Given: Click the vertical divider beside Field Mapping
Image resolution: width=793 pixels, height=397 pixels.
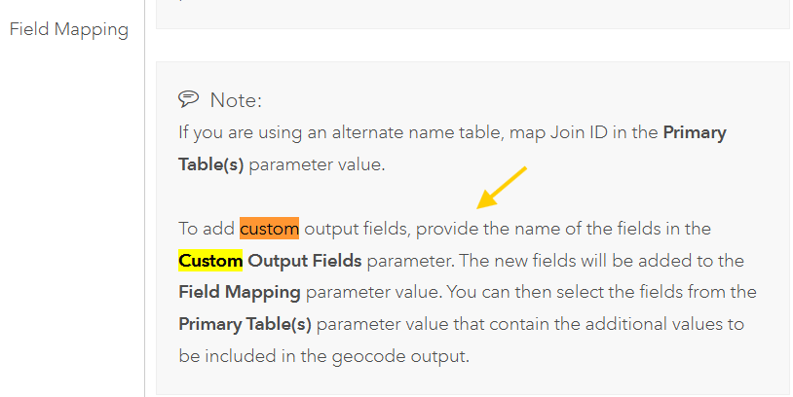Looking at the screenshot, I should tap(144, 198).
